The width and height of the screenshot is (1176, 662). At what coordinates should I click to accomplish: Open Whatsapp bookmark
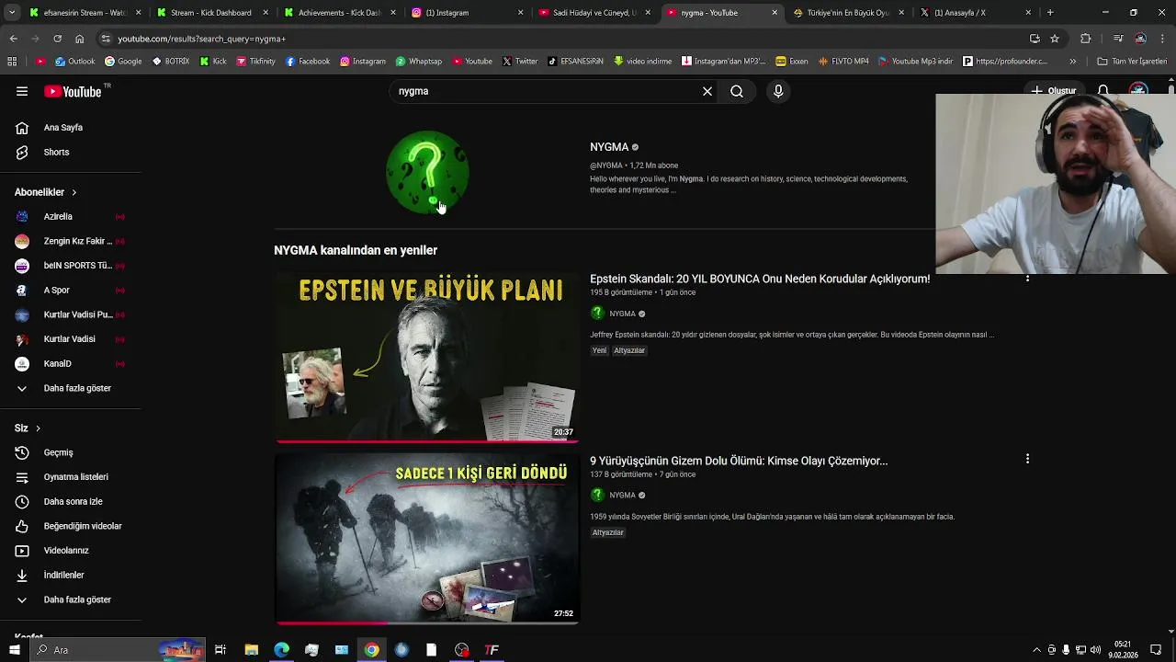419,62
